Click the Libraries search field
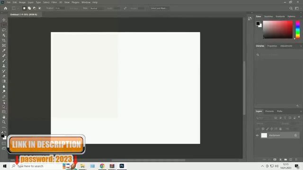This screenshot has height=170, width=303. 278,55
